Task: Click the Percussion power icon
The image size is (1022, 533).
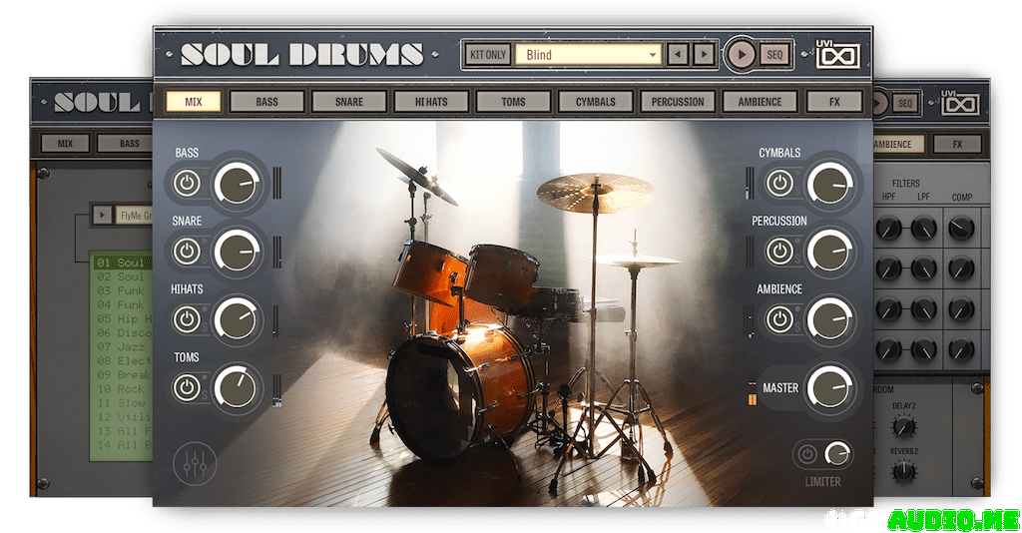Action: click(x=779, y=252)
